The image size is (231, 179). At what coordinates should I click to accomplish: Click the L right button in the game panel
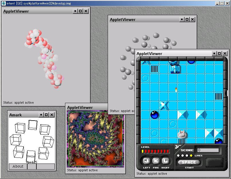click(165, 161)
